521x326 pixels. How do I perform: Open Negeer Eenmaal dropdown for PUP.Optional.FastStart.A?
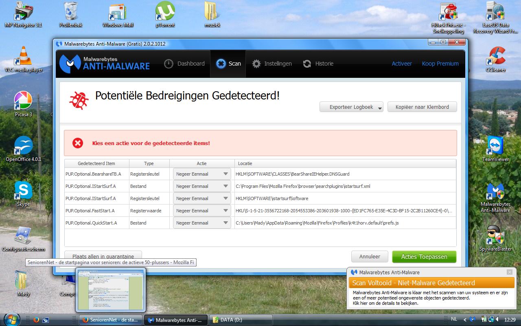click(202, 211)
